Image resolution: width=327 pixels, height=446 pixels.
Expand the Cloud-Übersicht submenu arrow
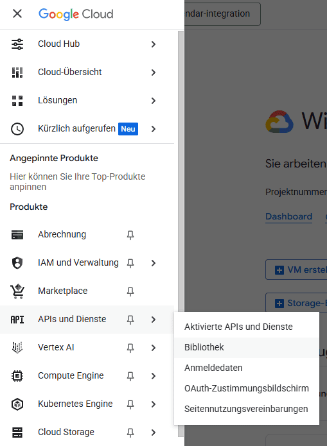pyautogui.click(x=154, y=73)
